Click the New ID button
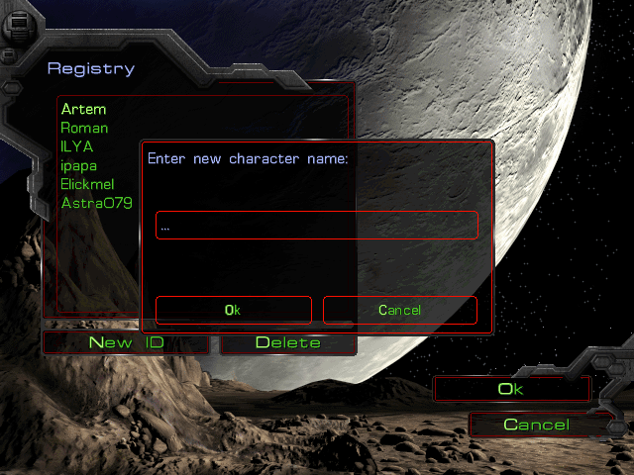This screenshot has width=634, height=475. tap(126, 342)
